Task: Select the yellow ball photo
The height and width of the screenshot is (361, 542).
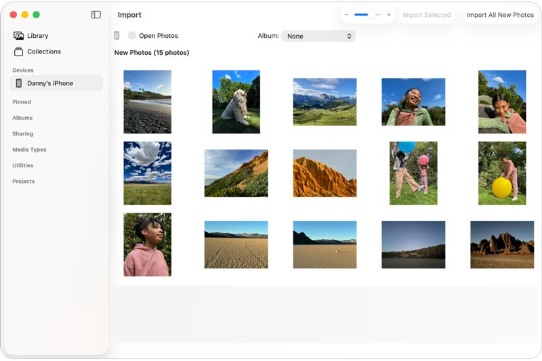Action: (502, 173)
